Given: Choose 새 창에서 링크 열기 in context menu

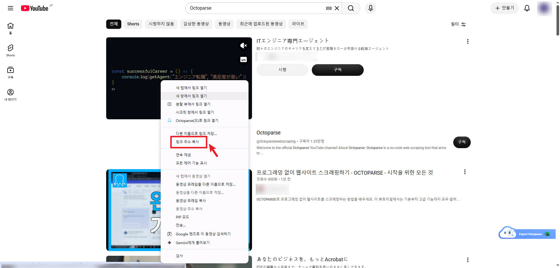Looking at the screenshot, I should 204,96.
